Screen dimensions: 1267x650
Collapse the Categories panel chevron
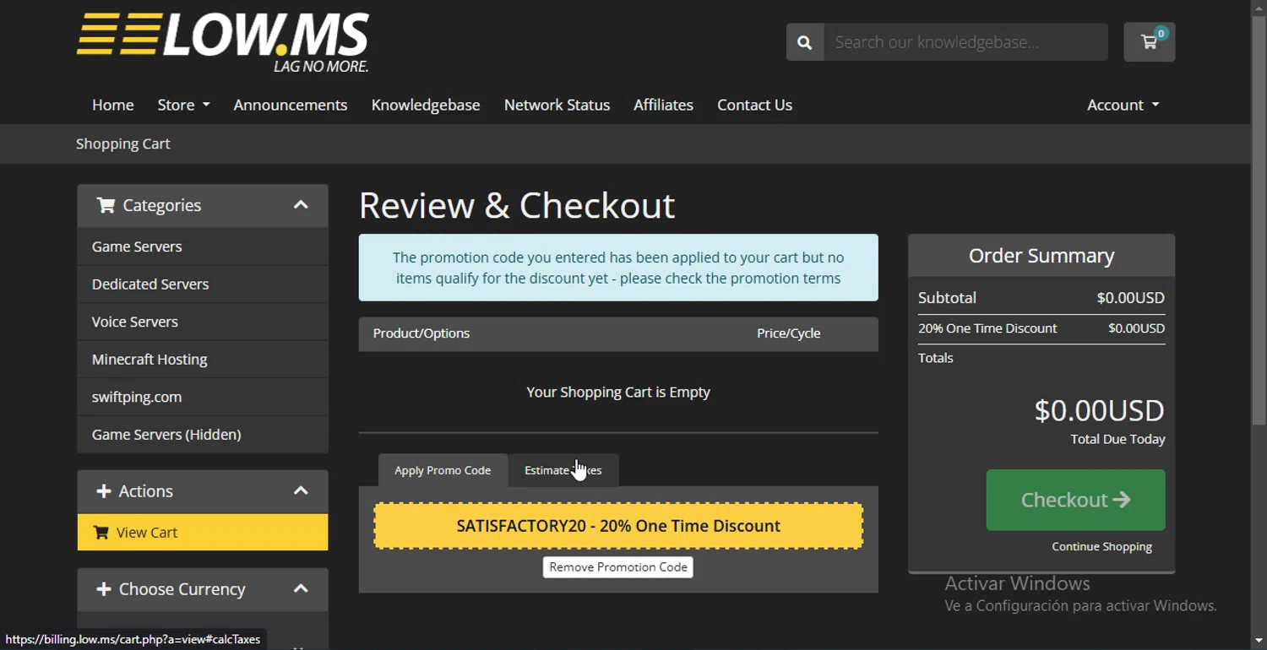point(301,205)
